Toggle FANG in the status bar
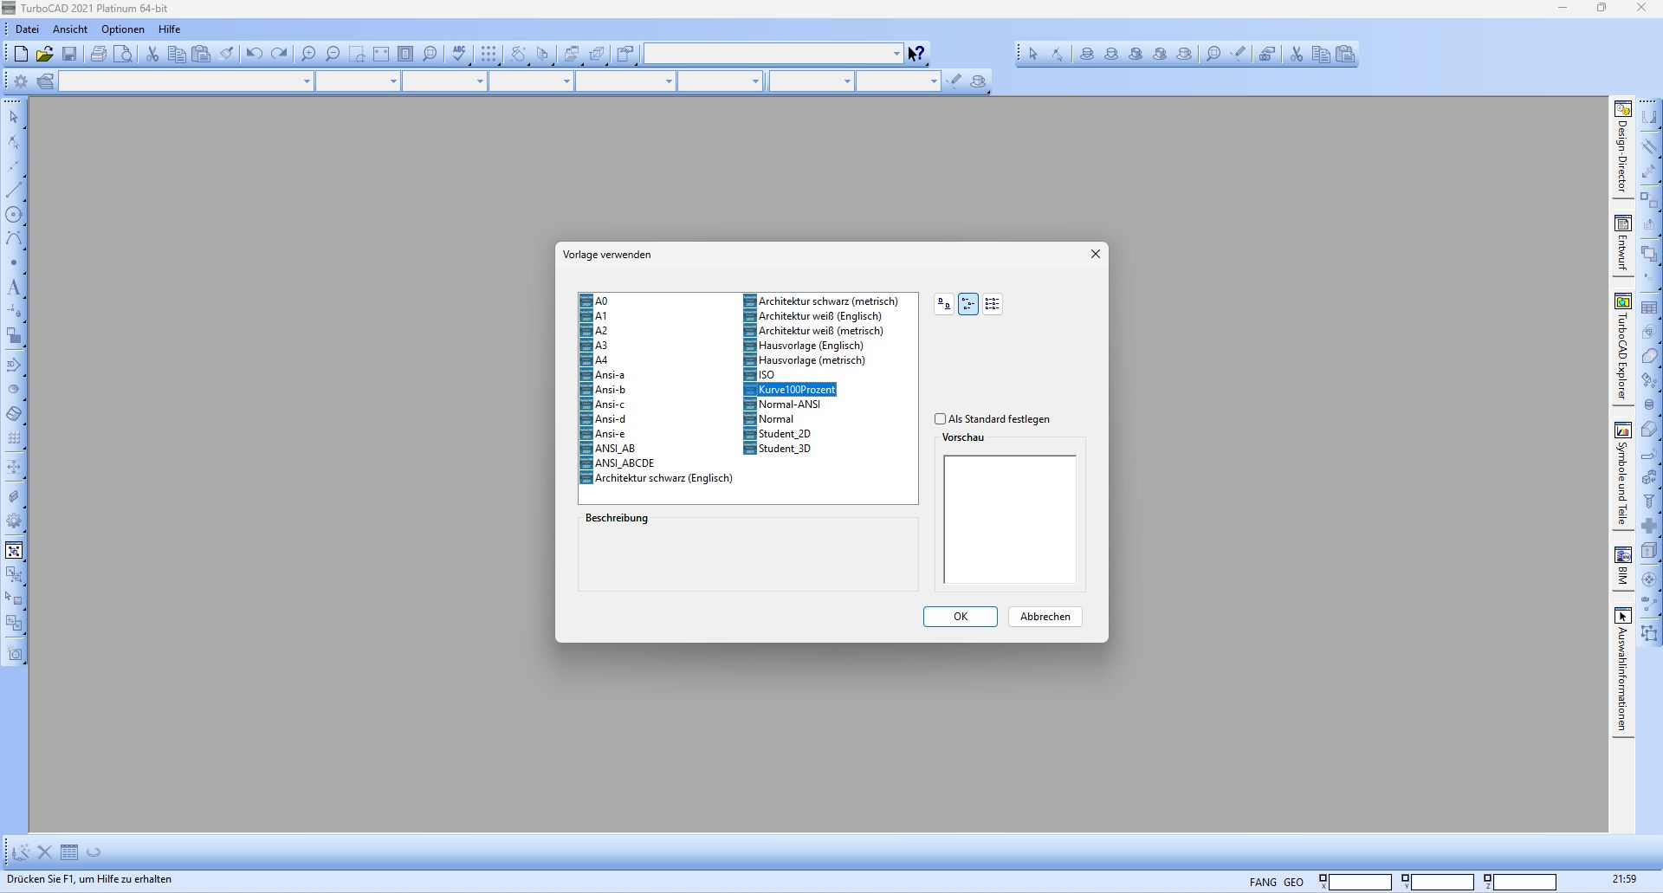Image resolution: width=1663 pixels, height=893 pixels. 1263,883
